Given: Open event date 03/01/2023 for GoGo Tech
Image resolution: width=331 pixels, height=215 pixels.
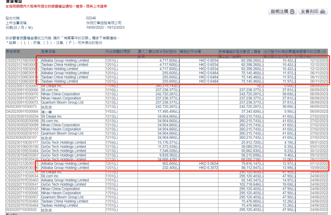Looking at the screenshot, I should click(x=319, y=147).
